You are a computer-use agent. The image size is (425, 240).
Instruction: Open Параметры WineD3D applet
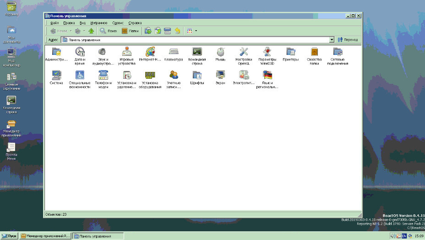tap(267, 56)
